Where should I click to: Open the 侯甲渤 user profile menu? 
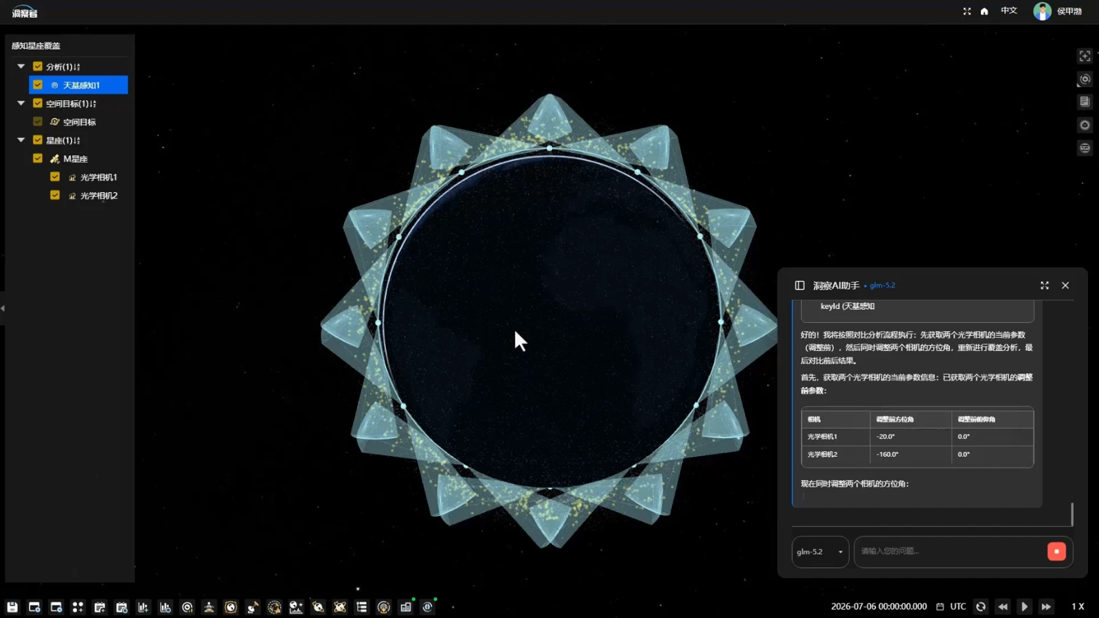point(1058,11)
